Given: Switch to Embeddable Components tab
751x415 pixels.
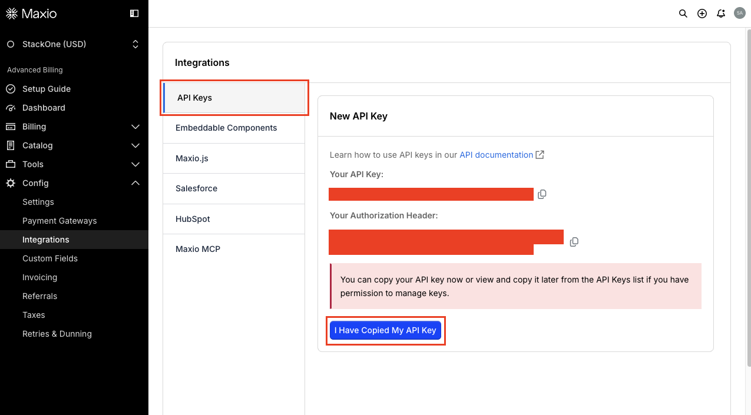Looking at the screenshot, I should point(234,128).
